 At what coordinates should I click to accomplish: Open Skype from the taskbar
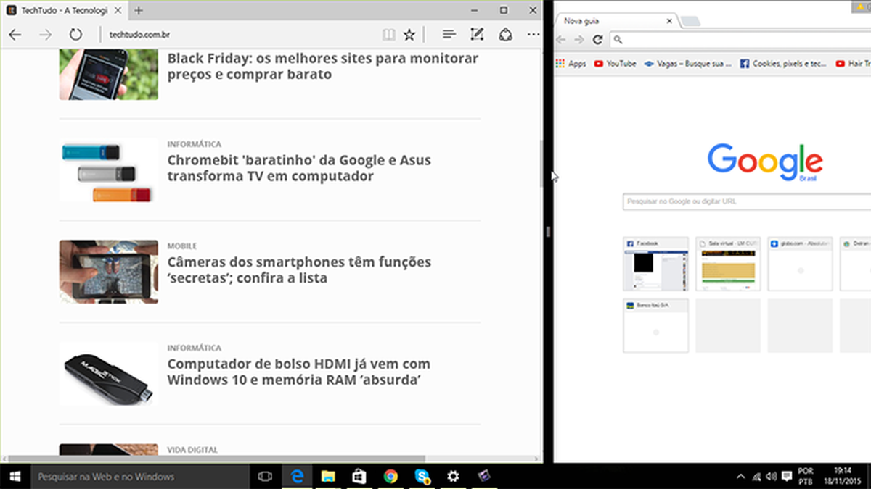422,476
